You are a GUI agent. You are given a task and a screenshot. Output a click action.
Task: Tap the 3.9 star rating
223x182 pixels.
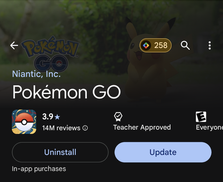(x=48, y=117)
